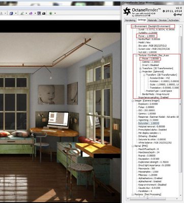Collapse the Texture : Synthetic_Disc_A.exr node

[137, 55]
